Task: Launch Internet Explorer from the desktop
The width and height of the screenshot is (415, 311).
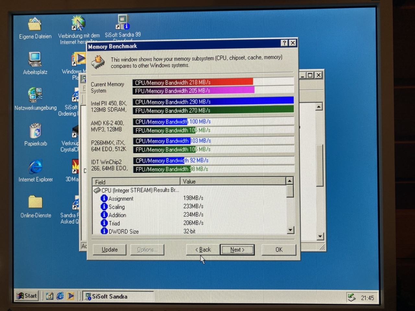Action: coord(35,167)
